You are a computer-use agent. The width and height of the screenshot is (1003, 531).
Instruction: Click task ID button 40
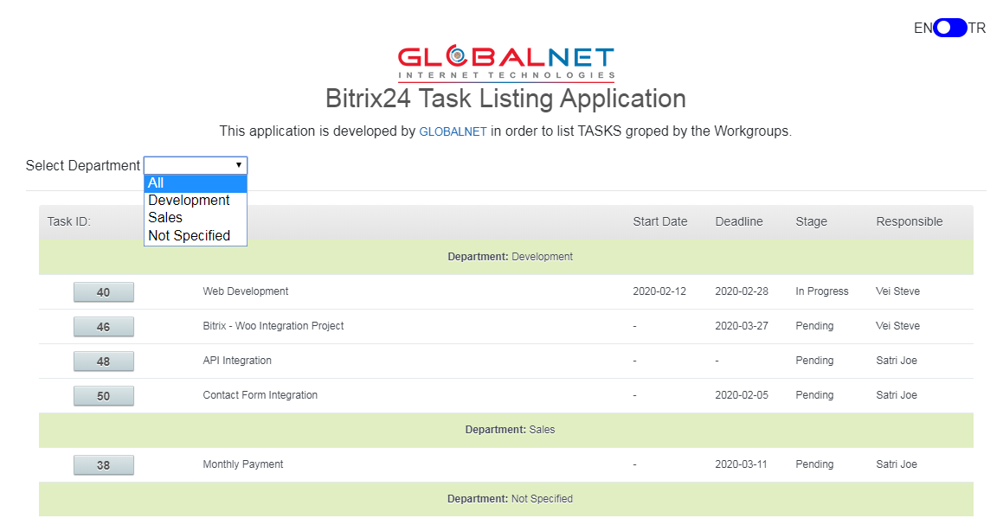pyautogui.click(x=104, y=292)
